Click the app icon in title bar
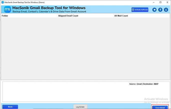This screenshot has width=171, height=109. [3, 2]
